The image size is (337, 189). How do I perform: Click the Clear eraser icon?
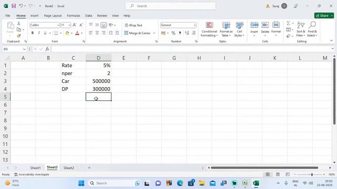tap(289, 36)
